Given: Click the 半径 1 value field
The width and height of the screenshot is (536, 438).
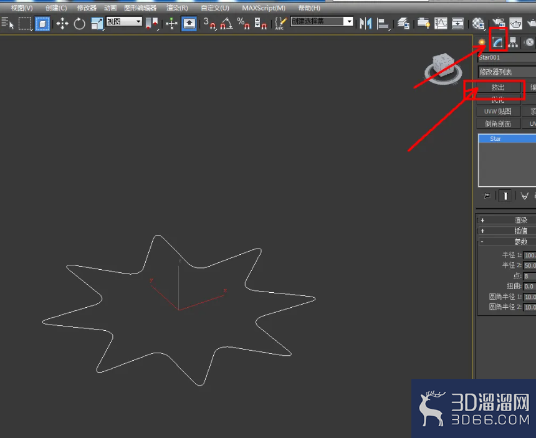Looking at the screenshot, I should click(530, 255).
